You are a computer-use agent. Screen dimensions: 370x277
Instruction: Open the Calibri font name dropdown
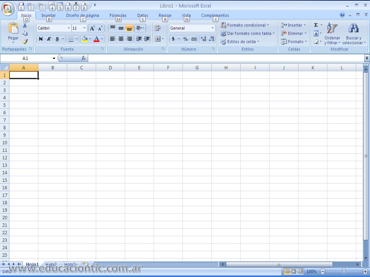point(69,28)
